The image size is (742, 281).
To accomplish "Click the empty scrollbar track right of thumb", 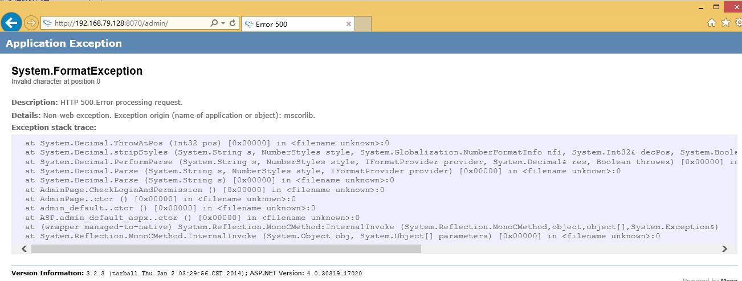I will point(570,249).
